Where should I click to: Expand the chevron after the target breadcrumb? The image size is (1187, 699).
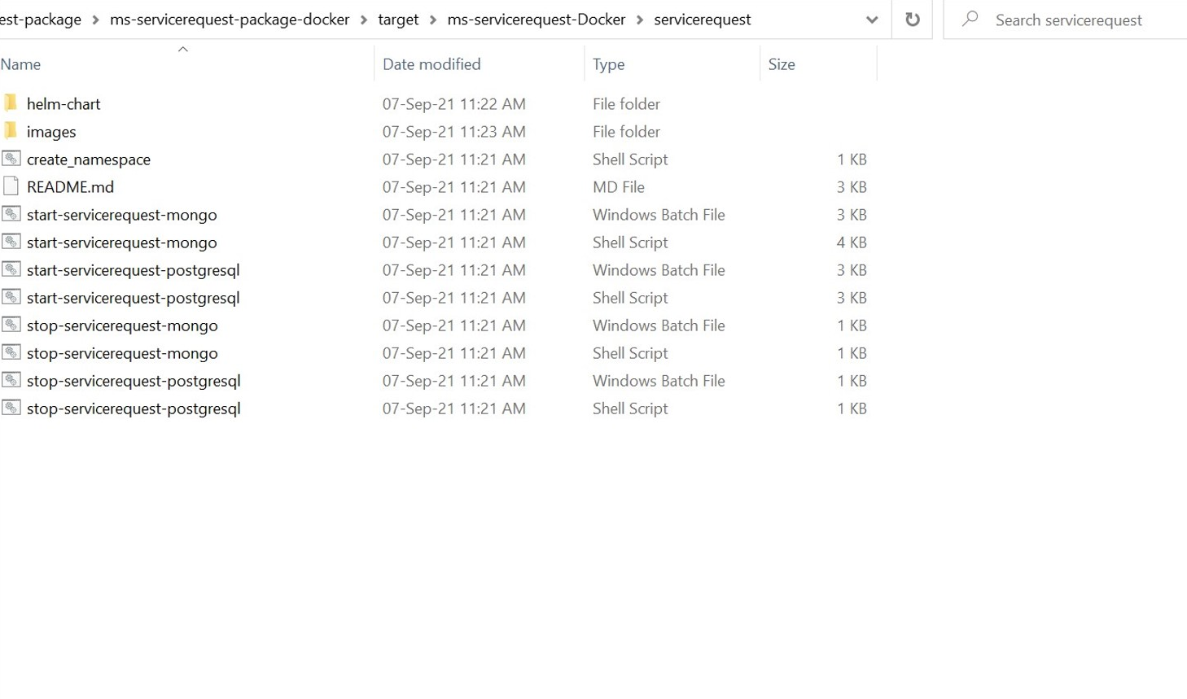[433, 20]
